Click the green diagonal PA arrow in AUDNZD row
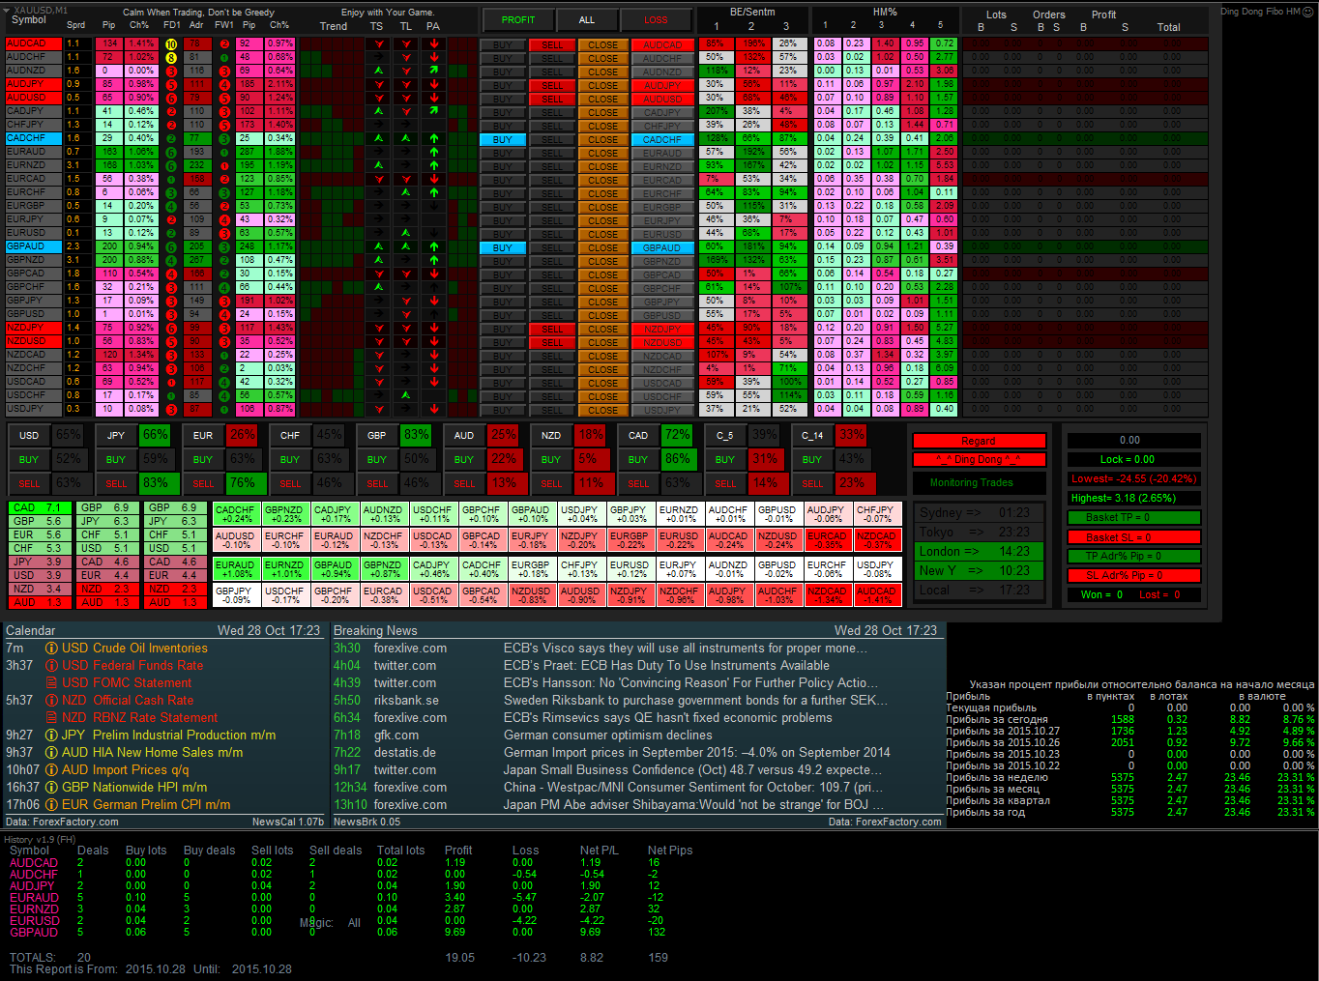This screenshot has height=981, width=1319. coord(433,71)
